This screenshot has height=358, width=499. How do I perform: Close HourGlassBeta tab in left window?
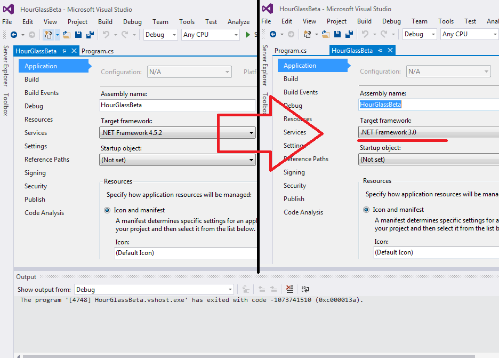[x=74, y=51]
